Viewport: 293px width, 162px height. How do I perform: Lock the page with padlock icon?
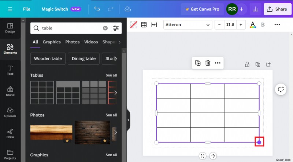(247, 65)
